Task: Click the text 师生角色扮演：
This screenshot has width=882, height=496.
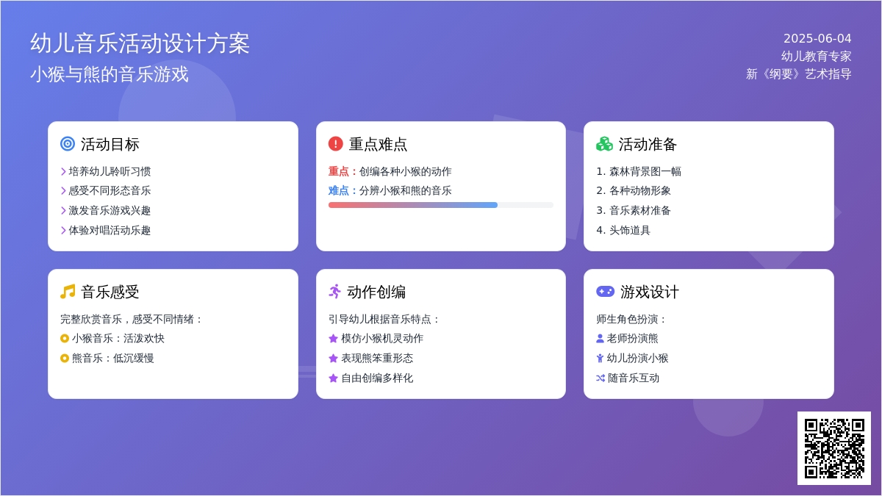Action: [632, 320]
